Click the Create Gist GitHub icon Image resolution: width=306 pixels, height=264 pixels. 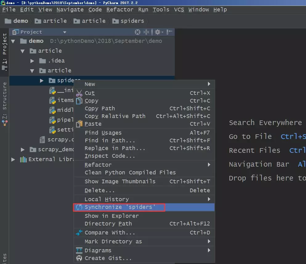[79, 258]
